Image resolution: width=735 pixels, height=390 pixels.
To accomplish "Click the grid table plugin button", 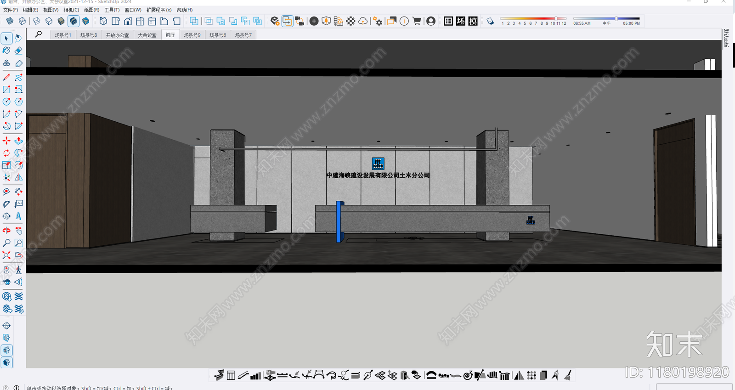I will (448, 21).
